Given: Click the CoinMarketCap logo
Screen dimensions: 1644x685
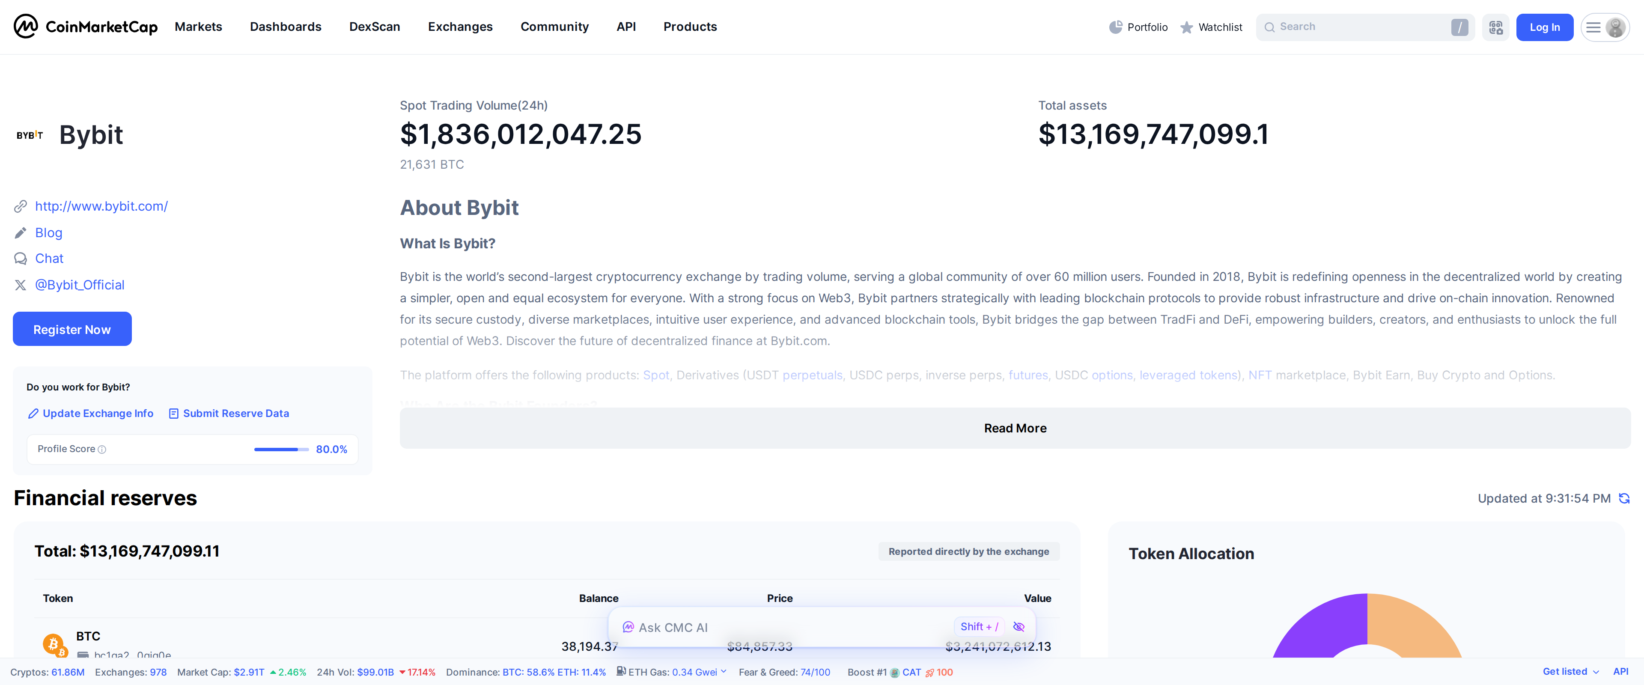Looking at the screenshot, I should [x=86, y=26].
